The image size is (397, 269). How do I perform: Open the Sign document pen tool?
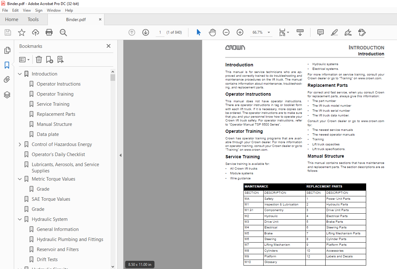348,32
